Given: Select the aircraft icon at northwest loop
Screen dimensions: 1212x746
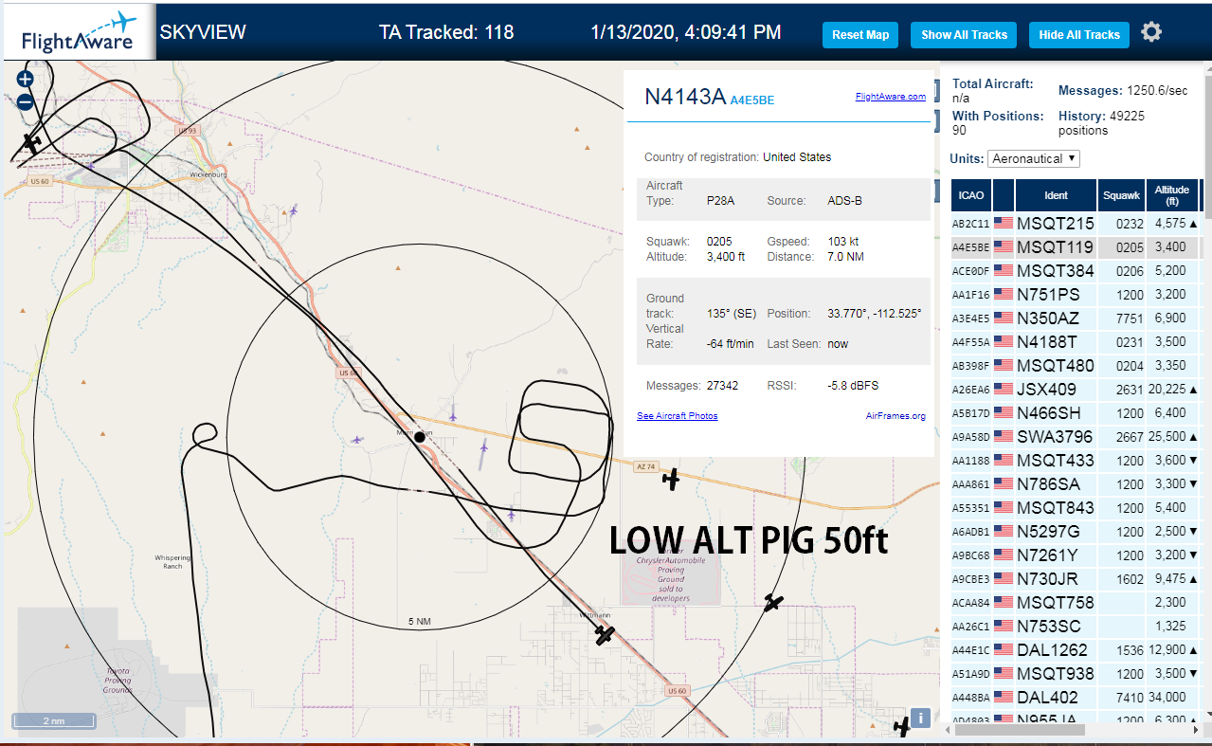Looking at the screenshot, I should coord(33,143).
